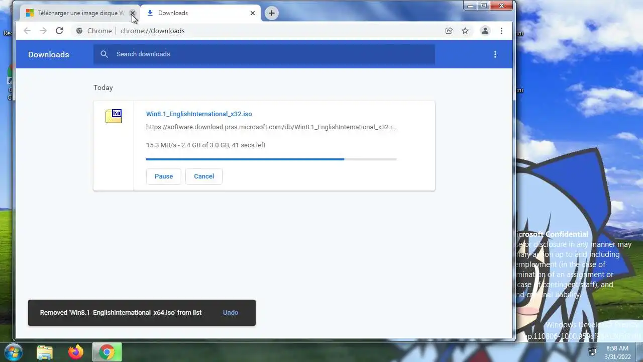
Task: Open the Chrome three-dot menu
Action: [x=501, y=31]
